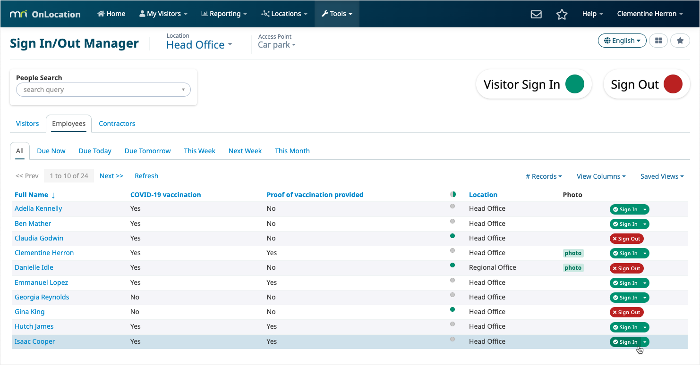Open the Tools menu
This screenshot has width=700, height=365.
coord(337,14)
